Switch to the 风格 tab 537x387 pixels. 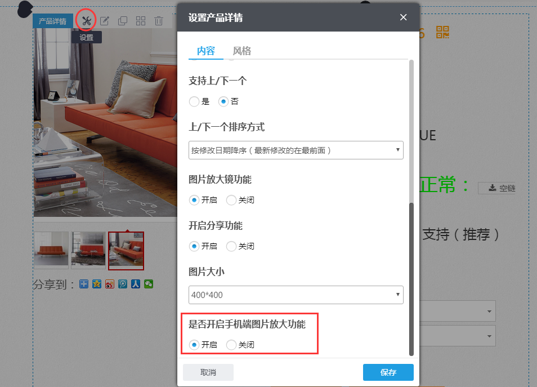coord(242,50)
